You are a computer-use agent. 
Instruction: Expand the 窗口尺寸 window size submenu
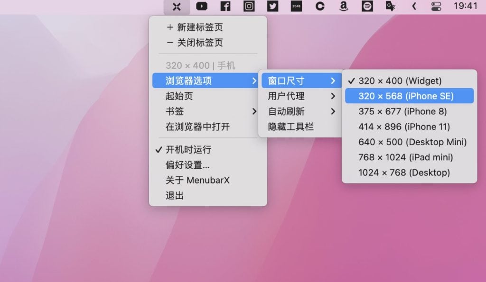click(301, 81)
